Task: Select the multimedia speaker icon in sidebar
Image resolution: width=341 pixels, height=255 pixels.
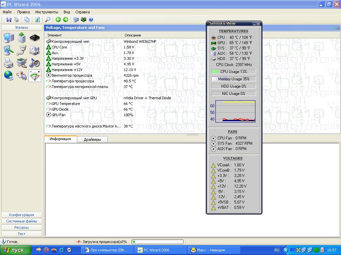Action: pos(35,63)
